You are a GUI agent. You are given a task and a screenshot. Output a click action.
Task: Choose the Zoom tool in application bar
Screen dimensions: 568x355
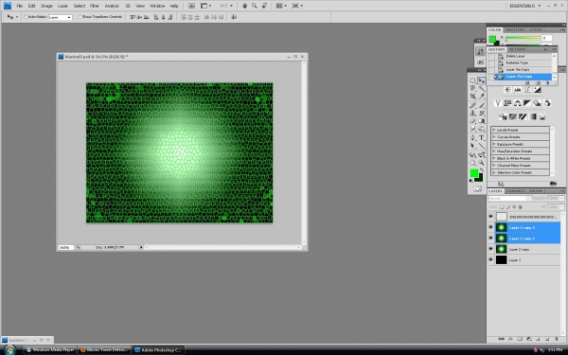pos(255,6)
